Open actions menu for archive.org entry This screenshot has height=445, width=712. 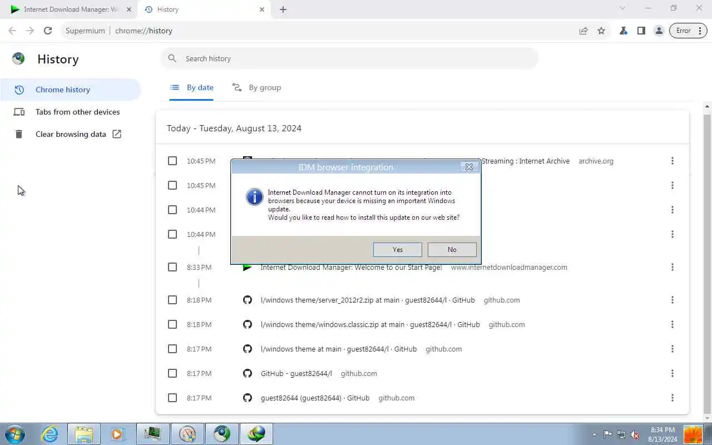pos(672,161)
